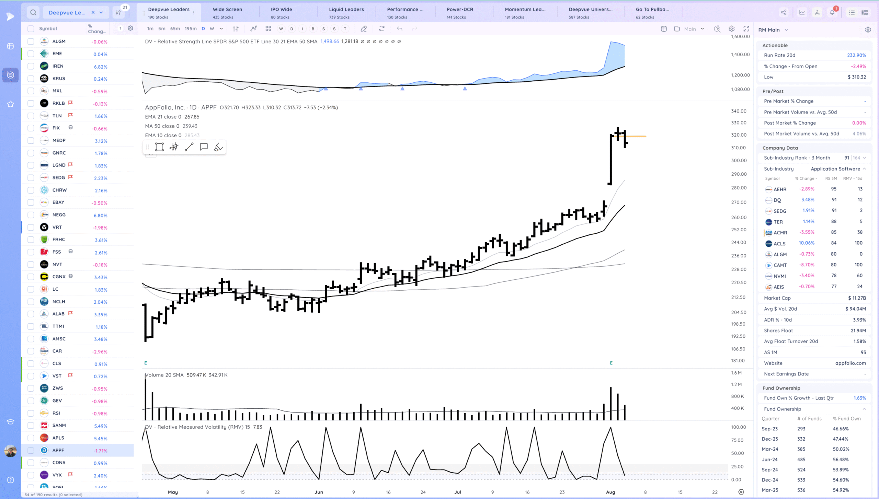Open chart type bars icon
The height and width of the screenshot is (499, 879).
coord(236,29)
